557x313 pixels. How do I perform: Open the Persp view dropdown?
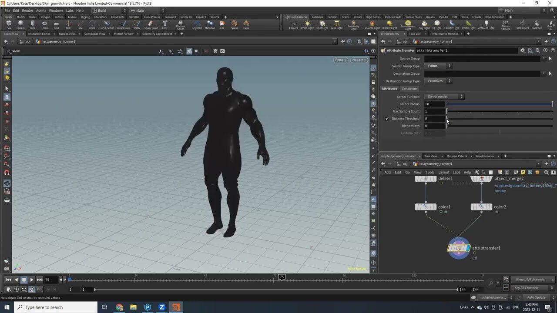click(x=340, y=60)
